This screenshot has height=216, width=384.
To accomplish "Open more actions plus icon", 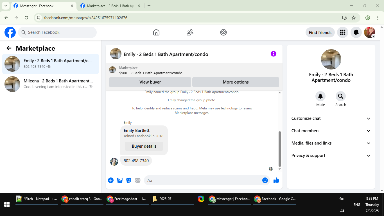I will pos(111,180).
